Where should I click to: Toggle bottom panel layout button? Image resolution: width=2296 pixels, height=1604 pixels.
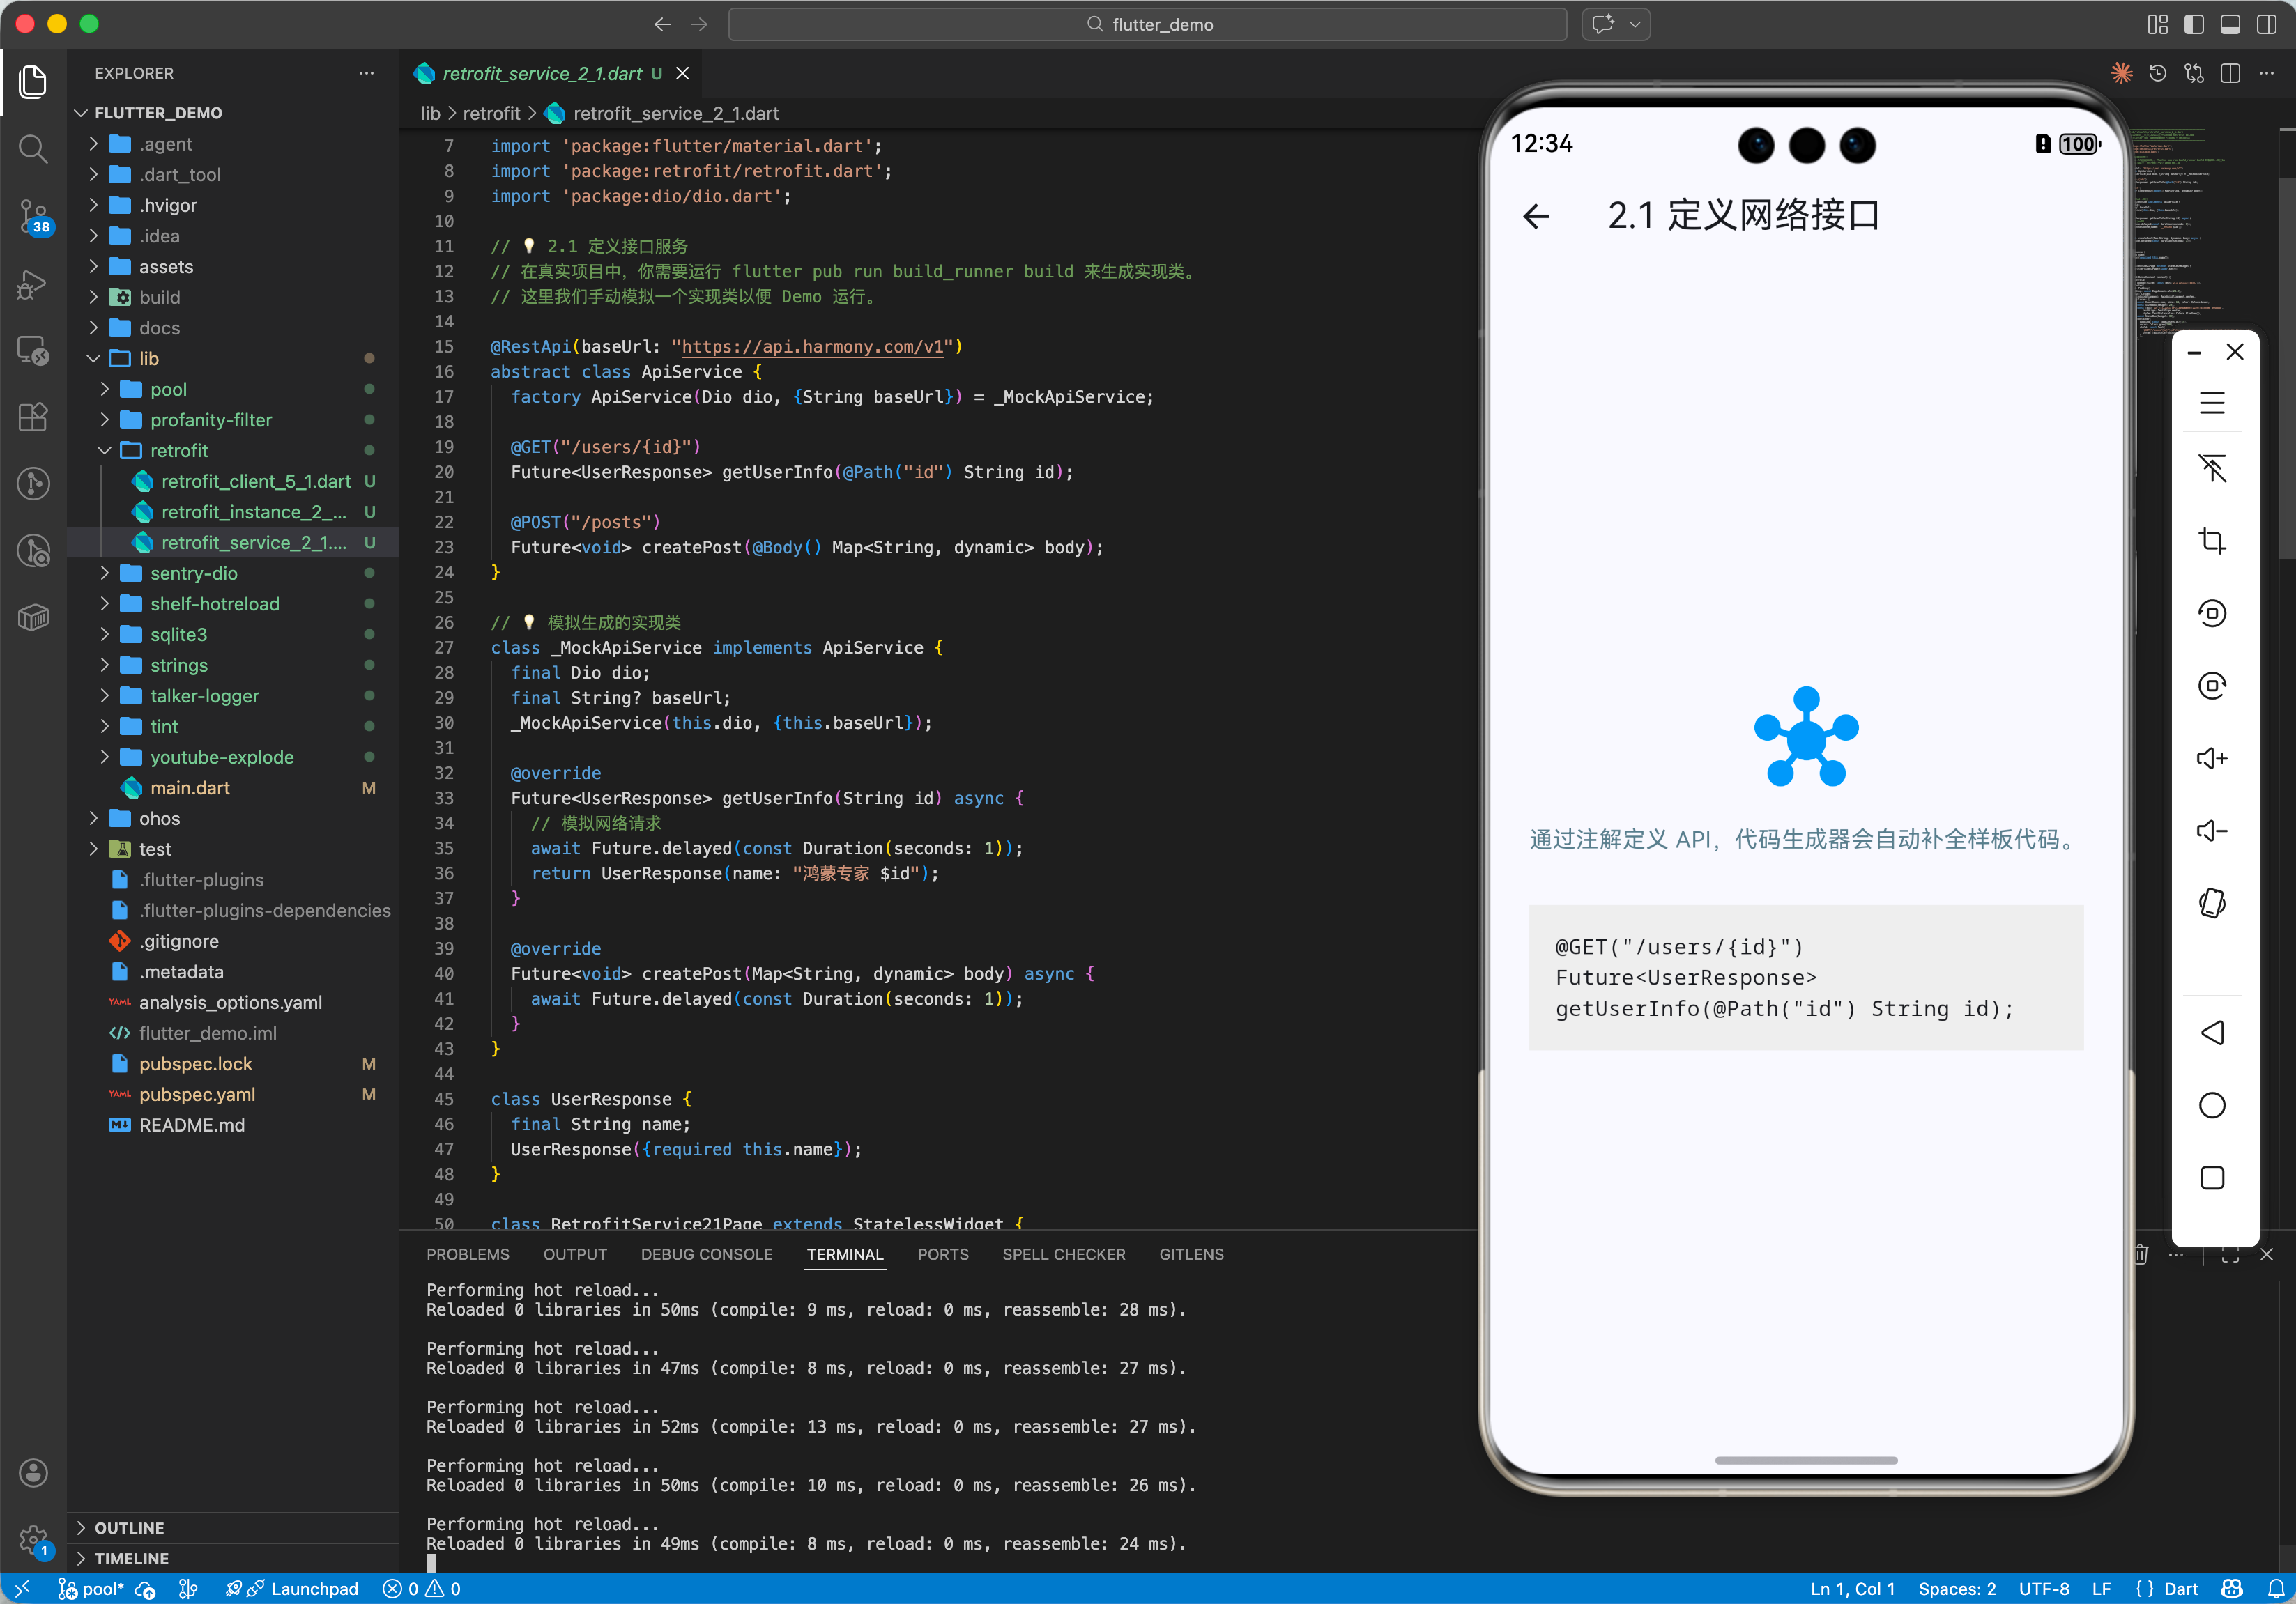tap(2229, 24)
